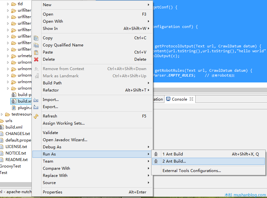Expand the testresources folder
The height and width of the screenshot is (198, 267).
point(2,114)
